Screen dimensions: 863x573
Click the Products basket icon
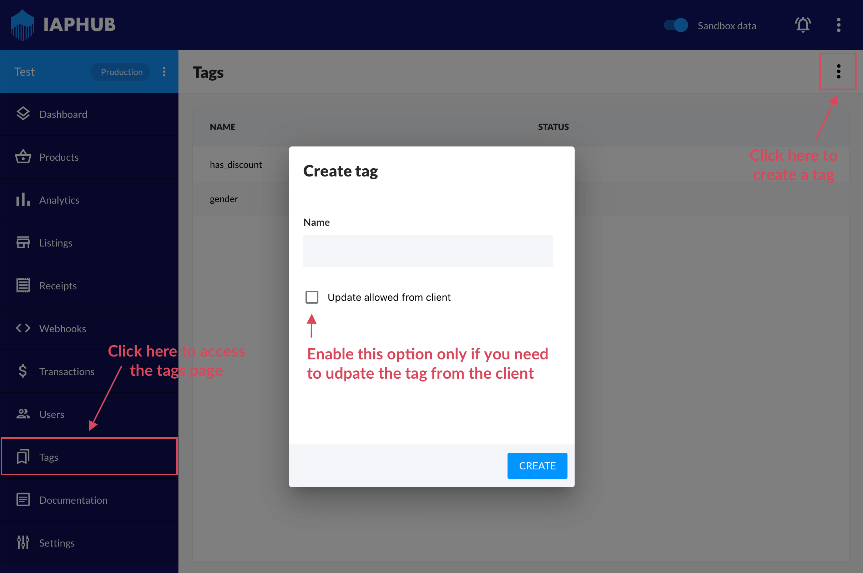point(23,157)
